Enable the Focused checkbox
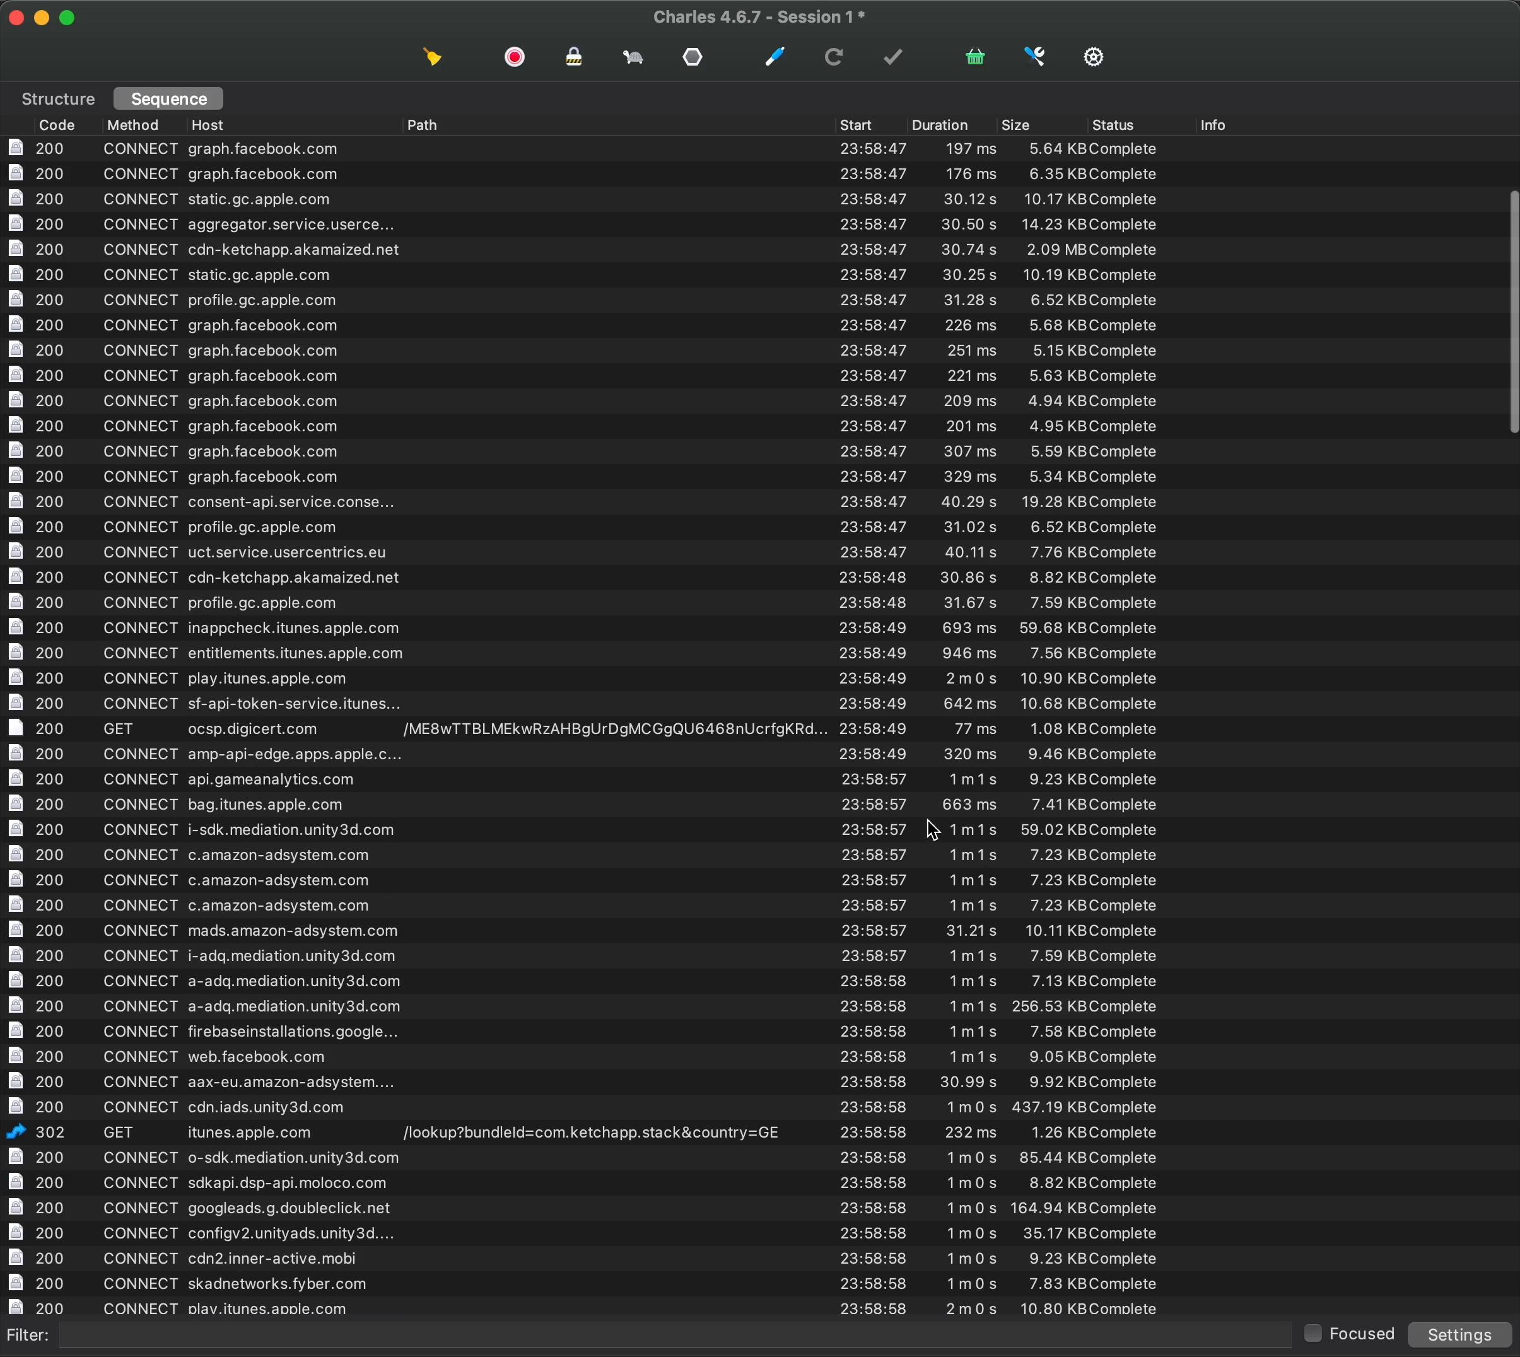This screenshot has height=1357, width=1520. pyautogui.click(x=1312, y=1334)
